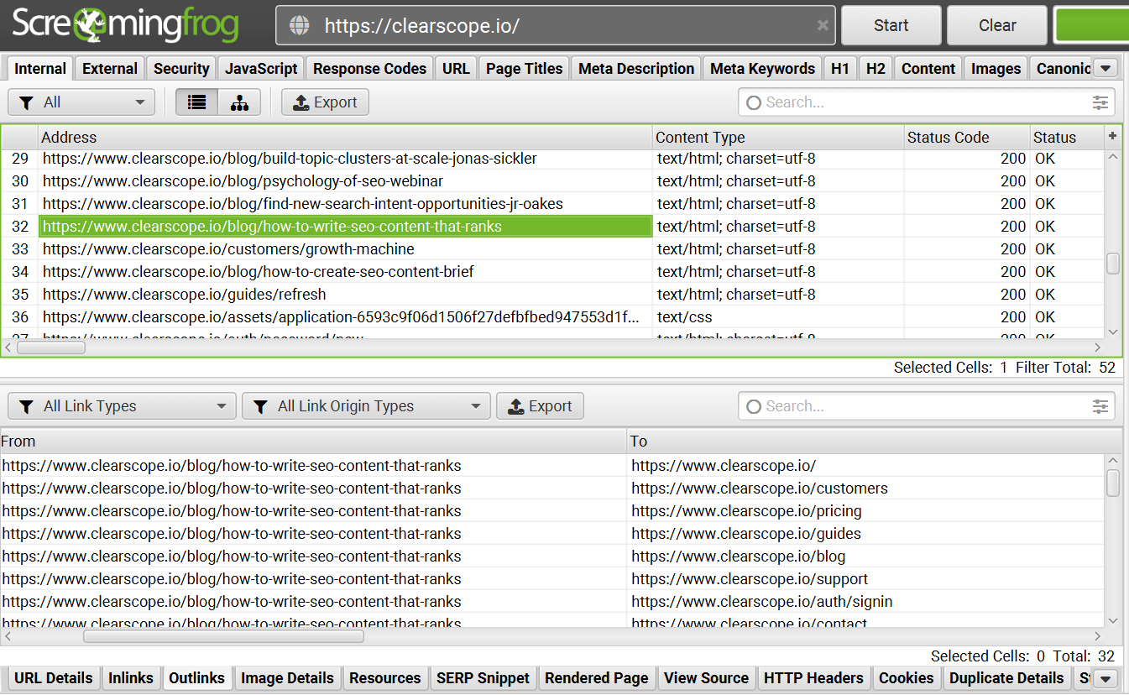Screen dimensions: 1129x695
Task: Export the outlinks list
Action: tap(540, 406)
